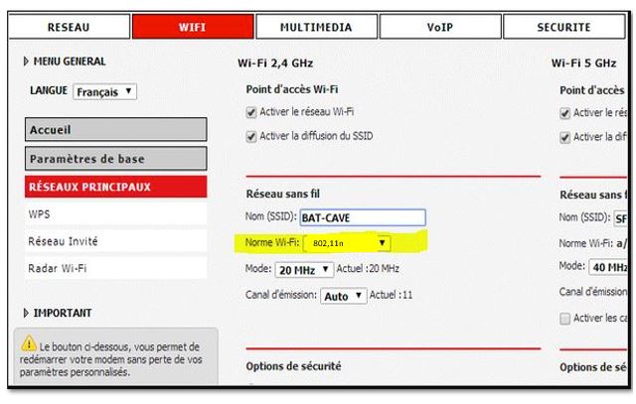Toggle the first checkbox under Wi-Fi 5 GHz

(x=565, y=112)
